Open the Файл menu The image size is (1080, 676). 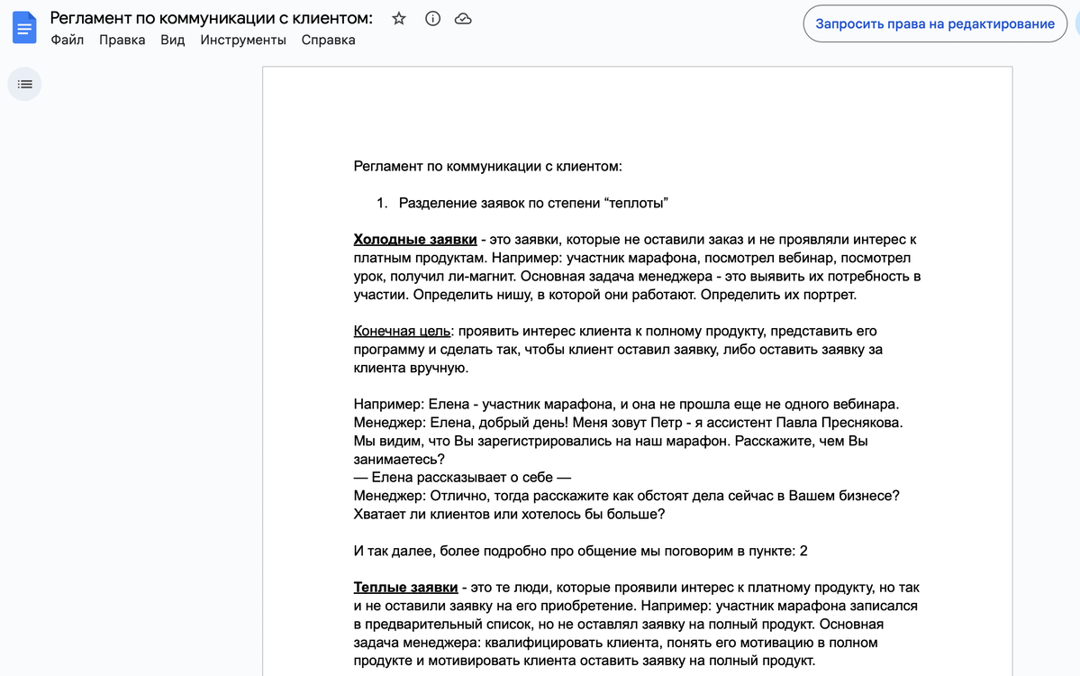(68, 40)
